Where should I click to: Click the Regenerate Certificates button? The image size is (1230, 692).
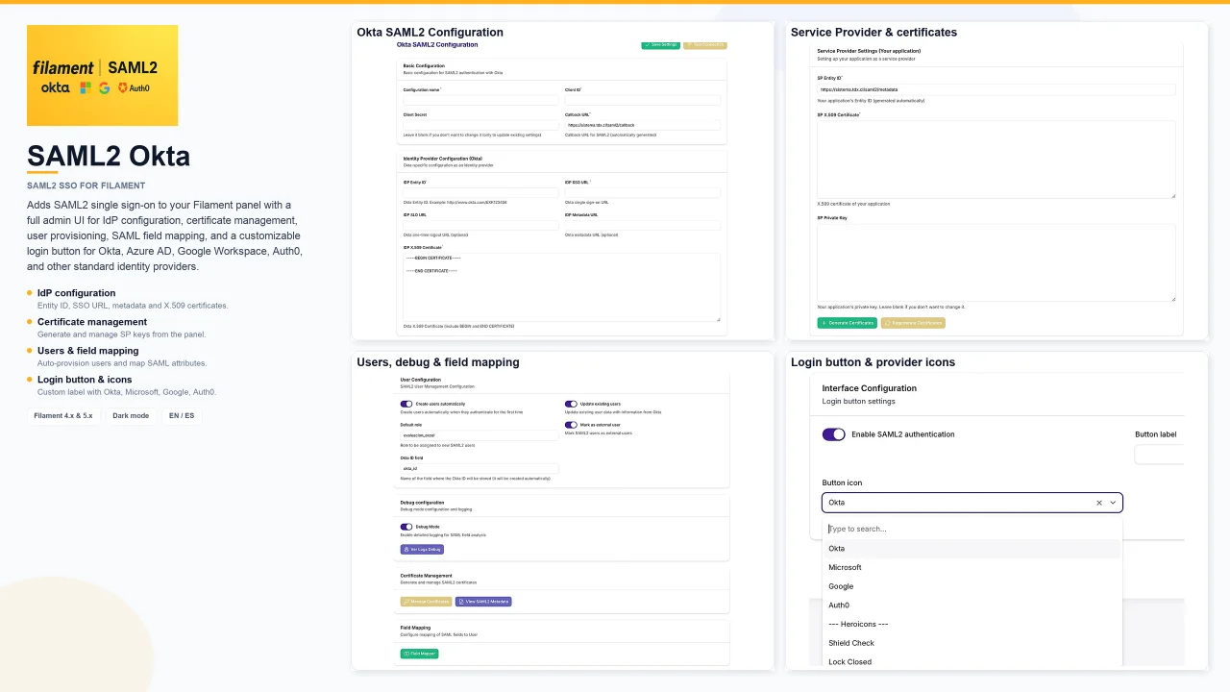point(913,323)
